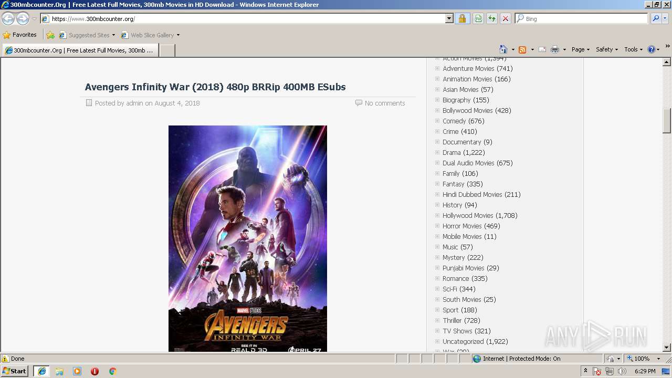Open the zoom level dropdown arrow
Viewport: 672px width, 378px height.
tap(658, 359)
